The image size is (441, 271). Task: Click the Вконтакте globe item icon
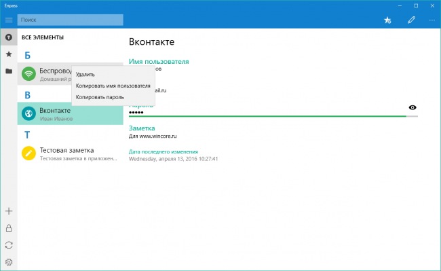28,113
